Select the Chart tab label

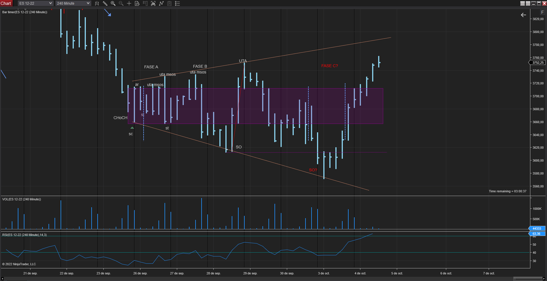[5, 3]
